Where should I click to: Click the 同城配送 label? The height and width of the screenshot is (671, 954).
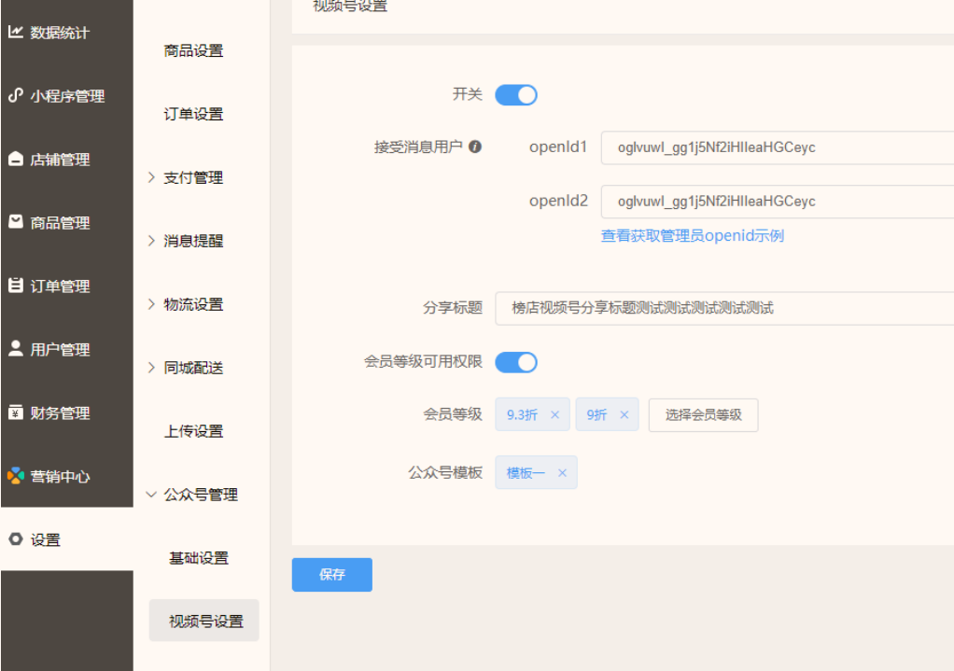pos(193,368)
